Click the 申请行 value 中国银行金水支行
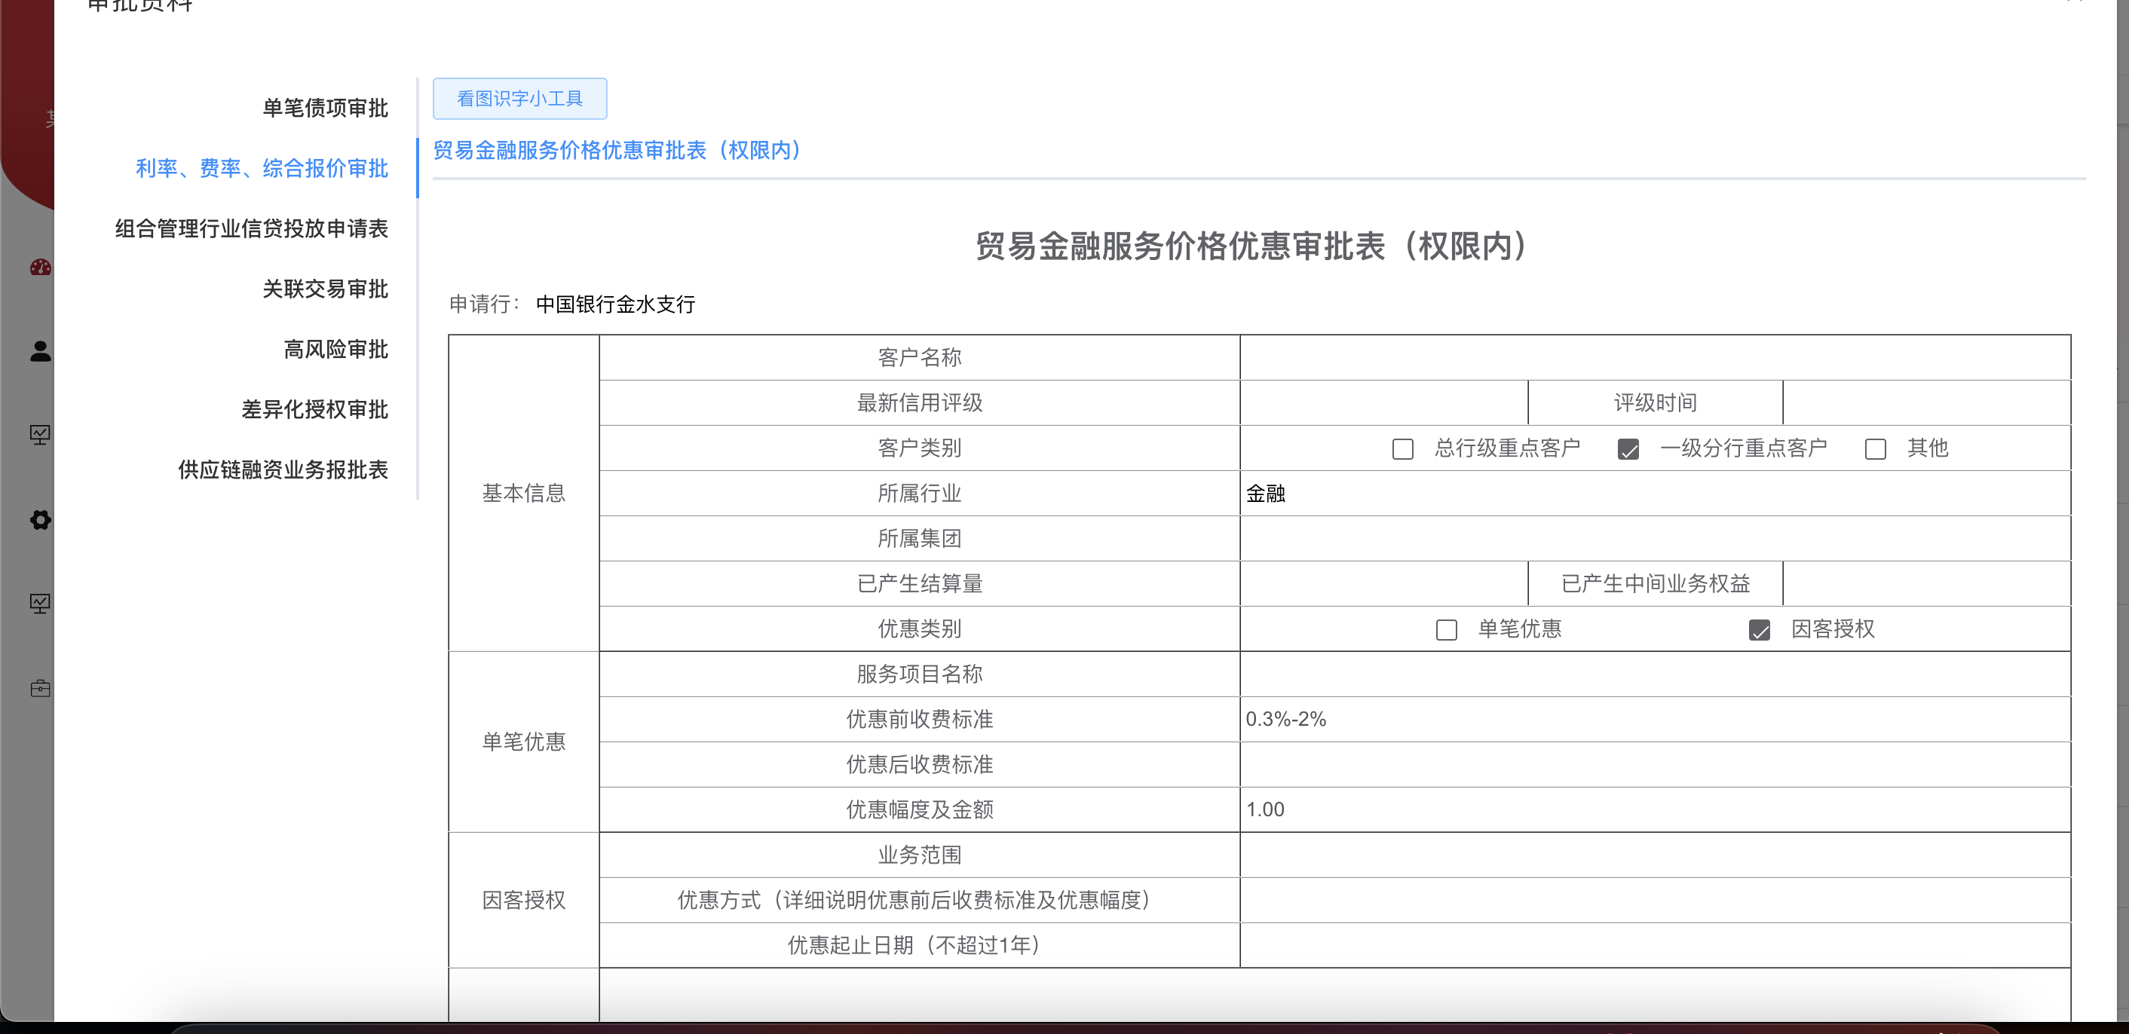2129x1034 pixels. click(x=615, y=304)
